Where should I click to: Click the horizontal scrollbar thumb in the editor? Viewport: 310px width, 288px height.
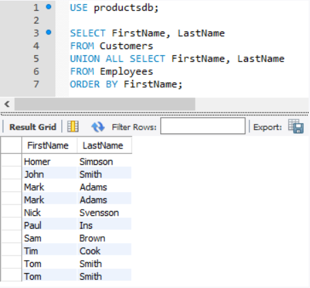pyautogui.click(x=105, y=104)
